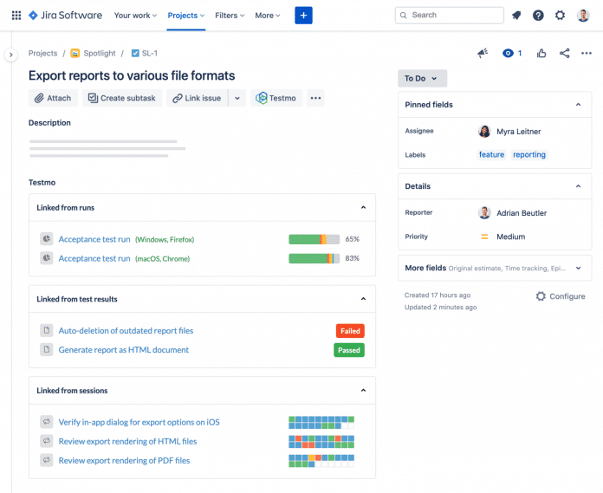Open Review export rendering of HTML files
The width and height of the screenshot is (603, 493).
click(127, 442)
